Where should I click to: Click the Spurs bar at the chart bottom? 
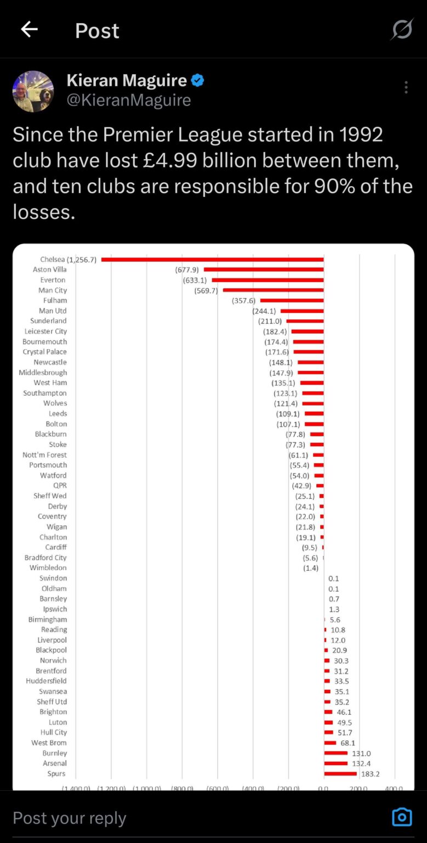point(340,774)
